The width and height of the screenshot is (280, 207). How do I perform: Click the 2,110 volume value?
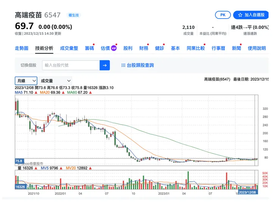pyautogui.click(x=188, y=27)
